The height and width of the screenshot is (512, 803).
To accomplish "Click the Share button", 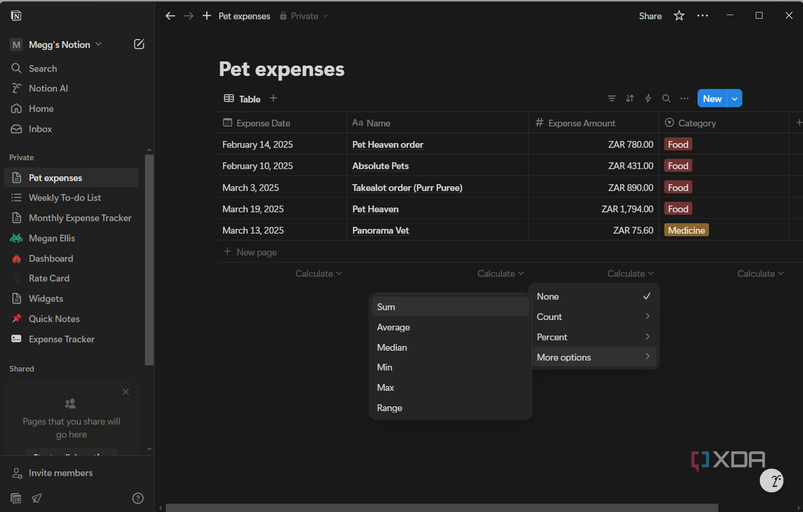I will pos(650,16).
